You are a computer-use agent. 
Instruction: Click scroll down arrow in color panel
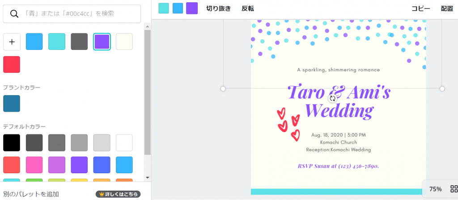pyautogui.click(x=147, y=177)
